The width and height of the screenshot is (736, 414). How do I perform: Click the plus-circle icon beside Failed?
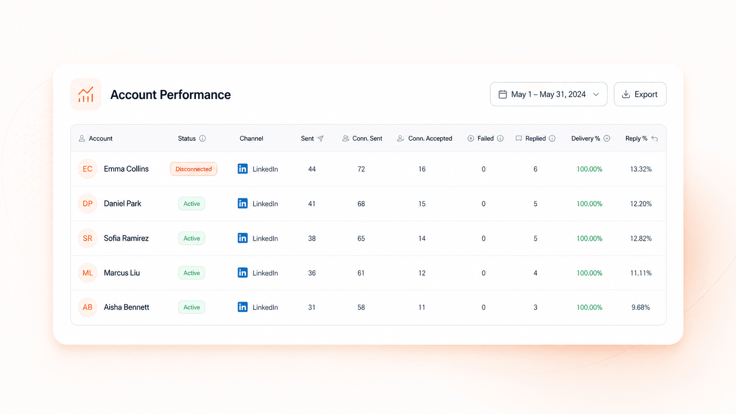(471, 138)
